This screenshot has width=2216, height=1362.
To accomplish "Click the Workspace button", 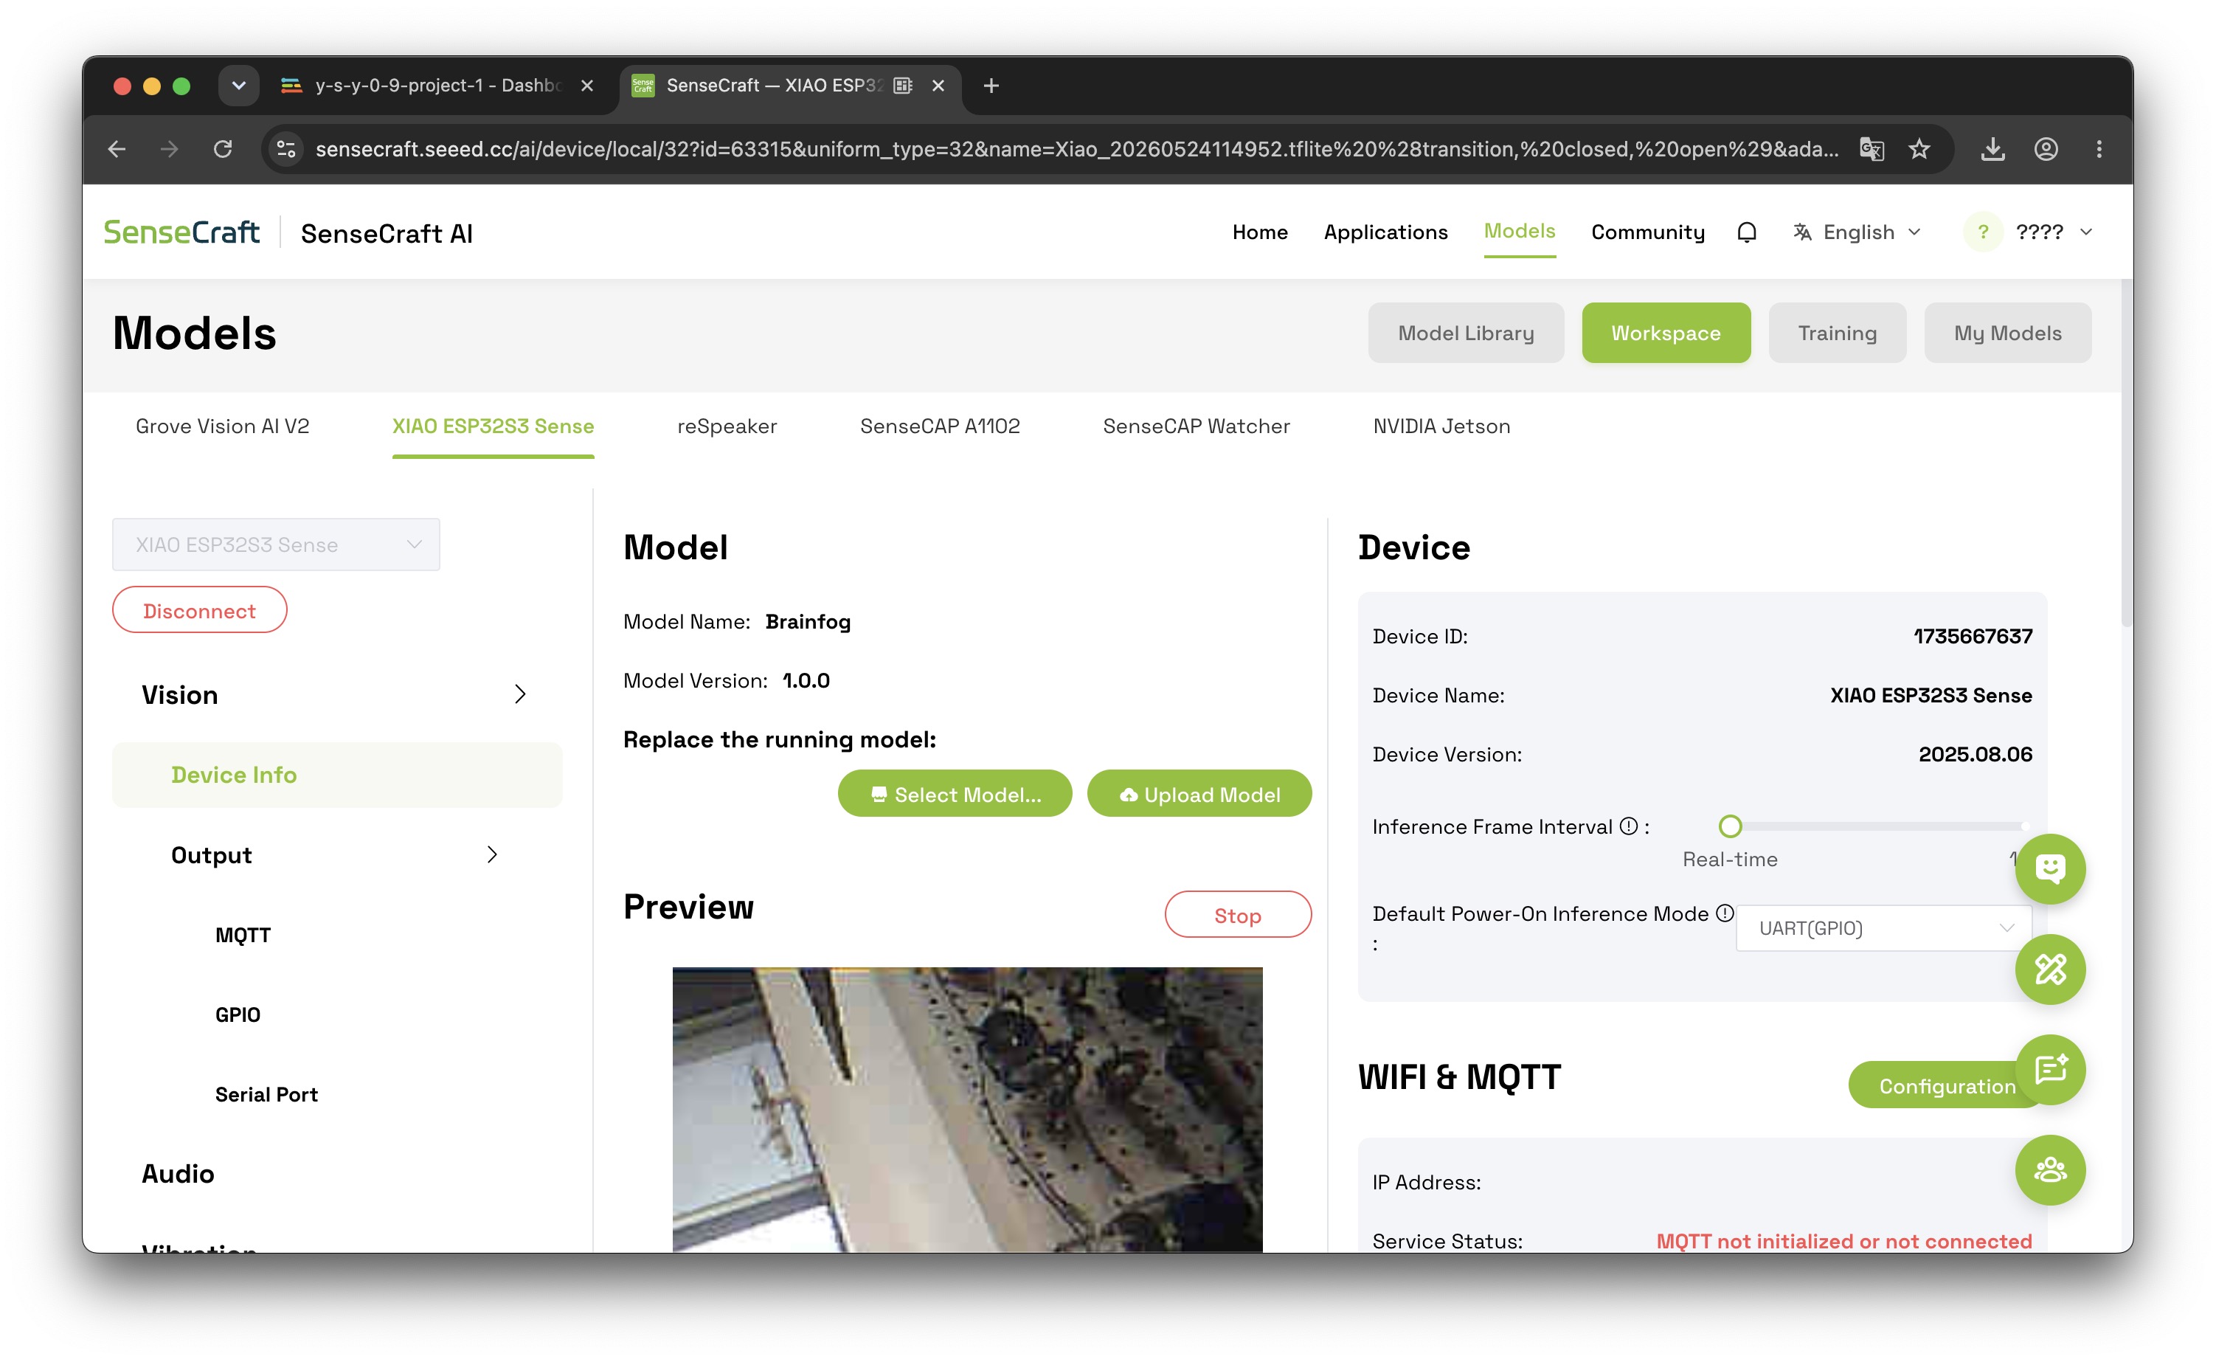I will [1665, 333].
